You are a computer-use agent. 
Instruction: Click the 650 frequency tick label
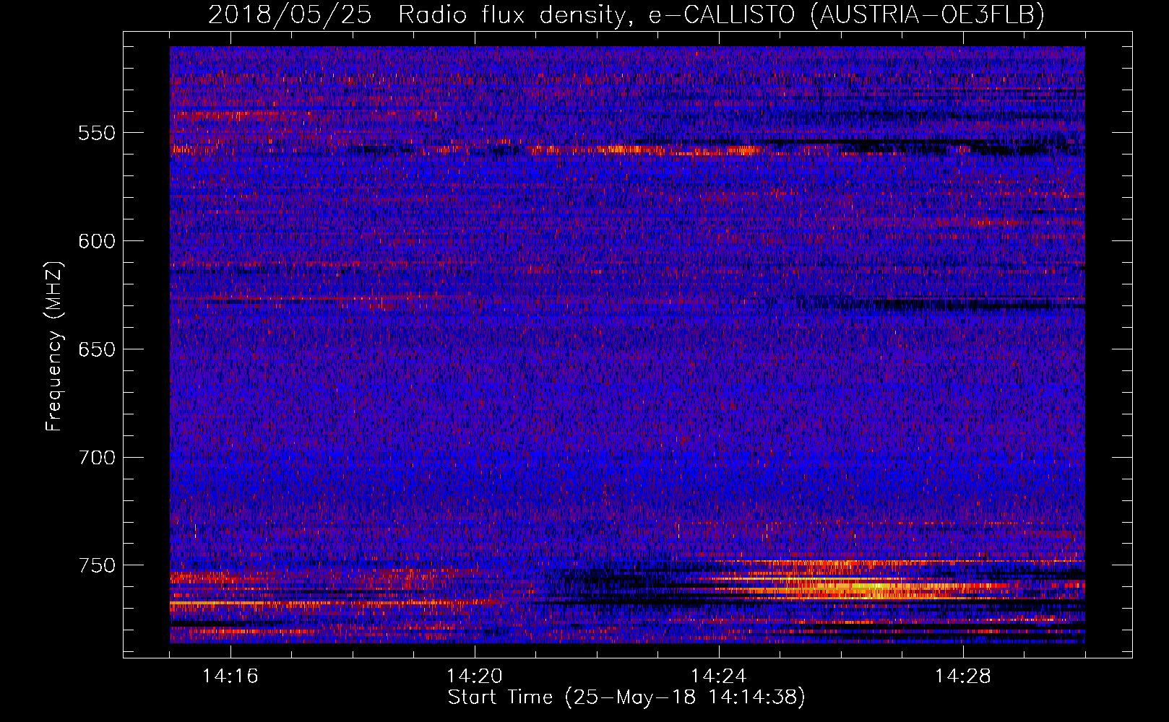point(98,349)
